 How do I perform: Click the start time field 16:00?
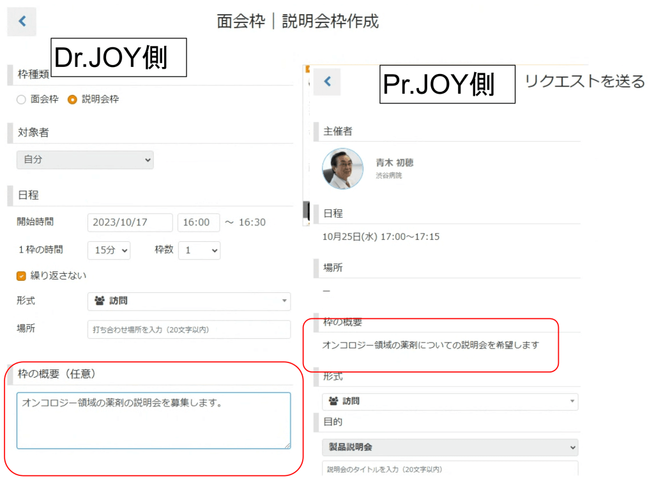click(198, 223)
